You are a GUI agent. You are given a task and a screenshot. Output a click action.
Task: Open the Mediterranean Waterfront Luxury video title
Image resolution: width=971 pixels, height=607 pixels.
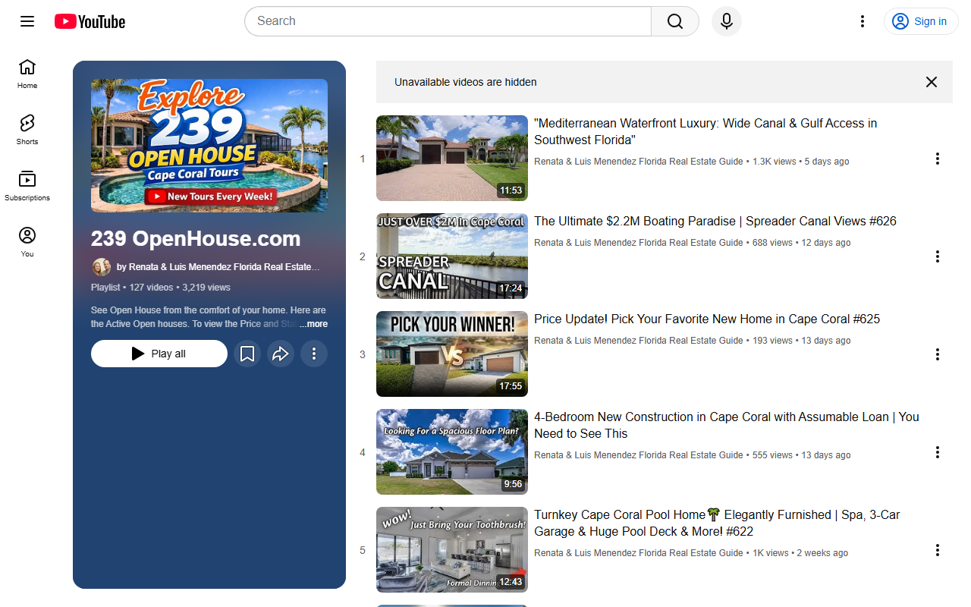pos(705,131)
